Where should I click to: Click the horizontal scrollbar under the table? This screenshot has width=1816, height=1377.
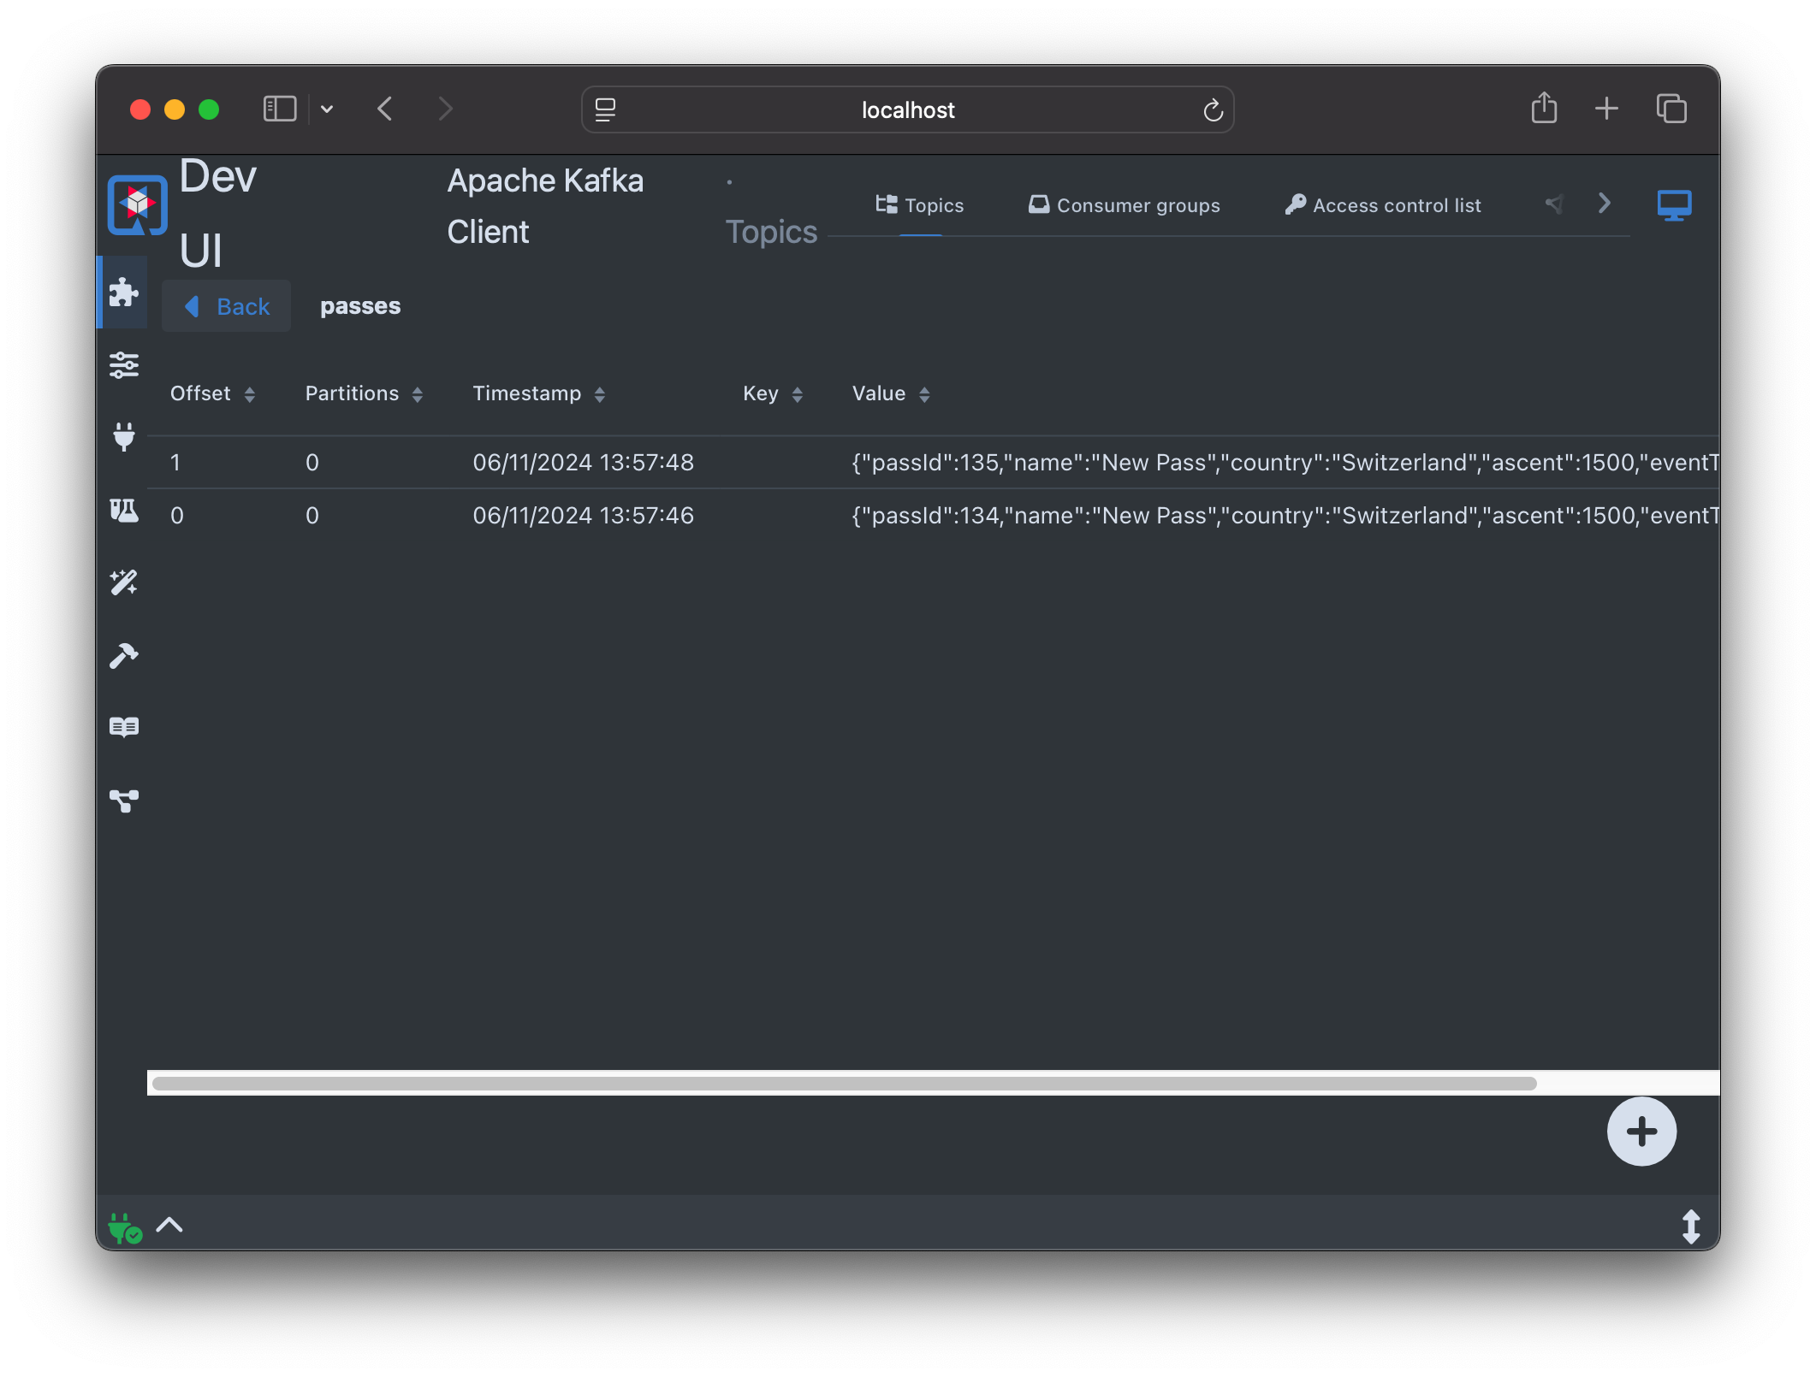844,1084
